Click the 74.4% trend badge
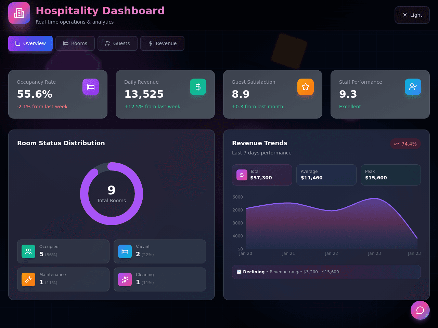The image size is (438, 328). coord(405,144)
